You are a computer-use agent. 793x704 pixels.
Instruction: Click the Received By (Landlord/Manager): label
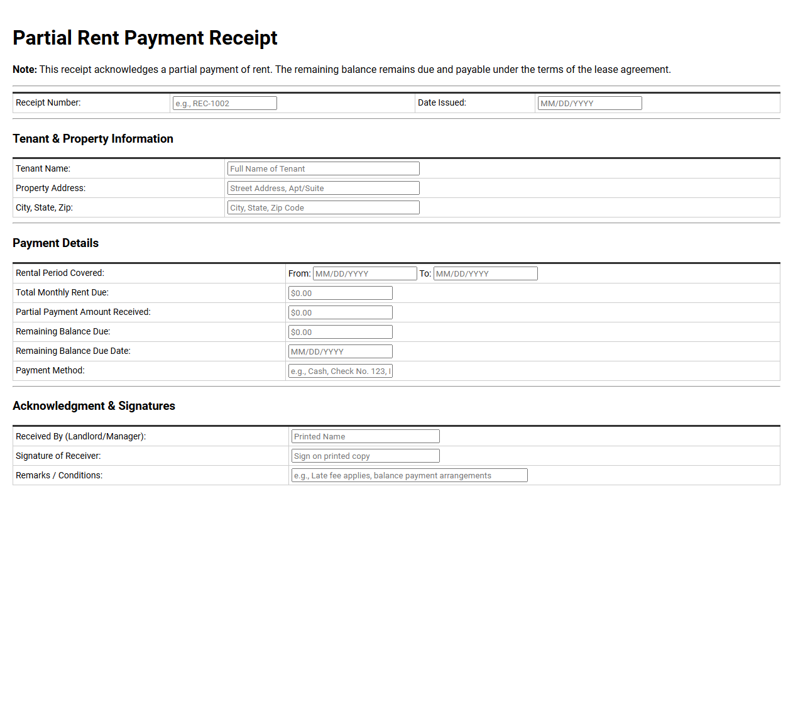[81, 436]
